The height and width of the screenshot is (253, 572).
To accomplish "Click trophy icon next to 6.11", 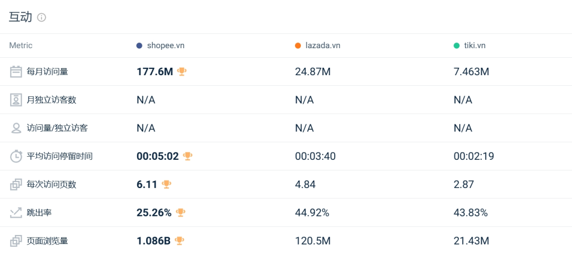I will coord(166,184).
